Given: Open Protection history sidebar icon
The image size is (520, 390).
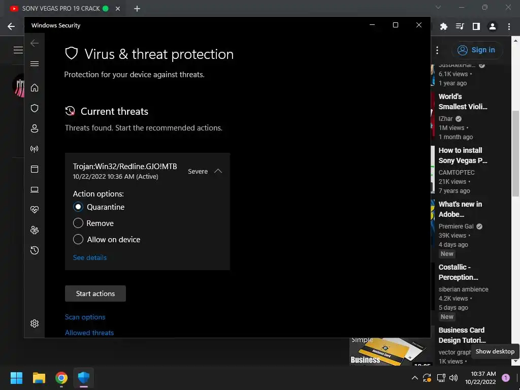Looking at the screenshot, I should click(x=35, y=250).
